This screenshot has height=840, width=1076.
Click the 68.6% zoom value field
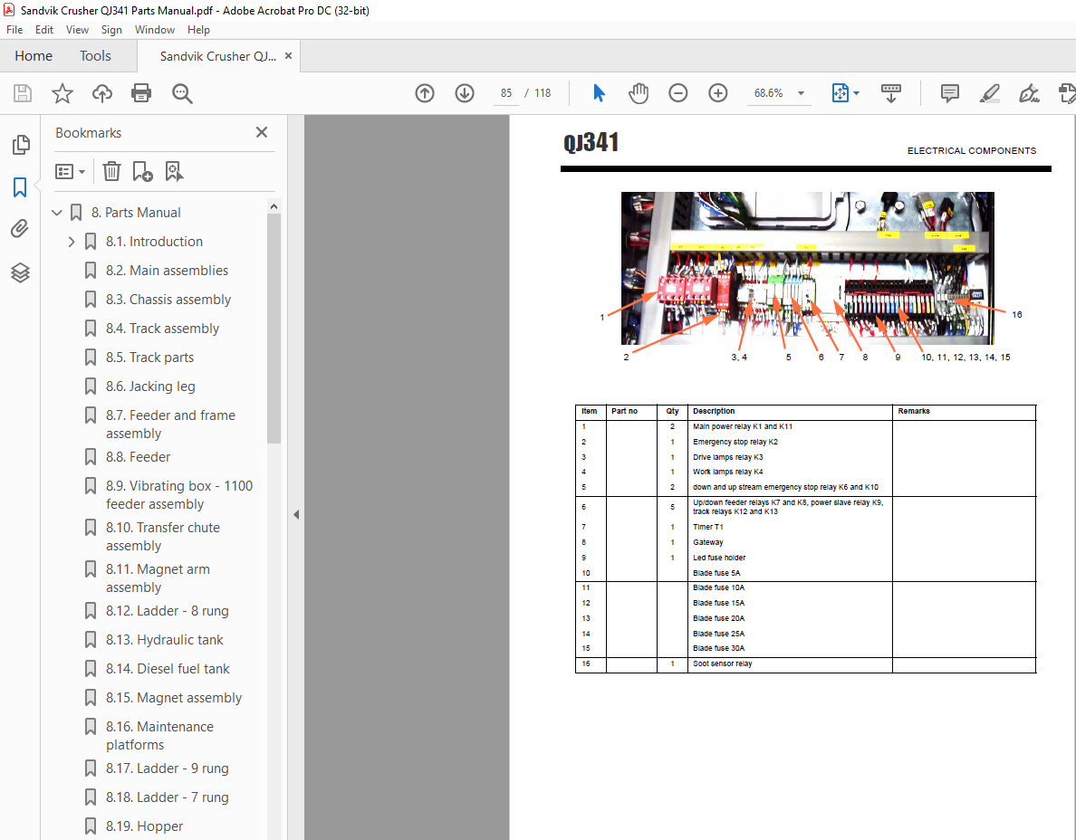pos(769,93)
